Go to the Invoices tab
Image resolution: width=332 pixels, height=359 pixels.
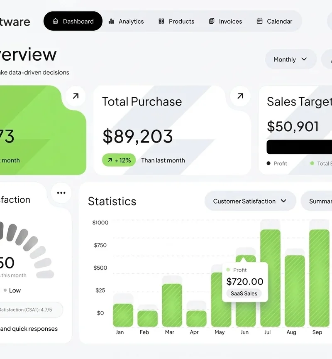pos(225,21)
